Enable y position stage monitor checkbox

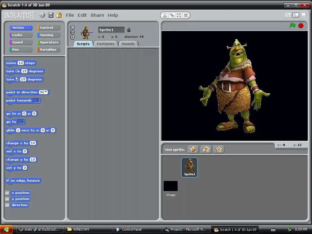[x=7, y=199]
